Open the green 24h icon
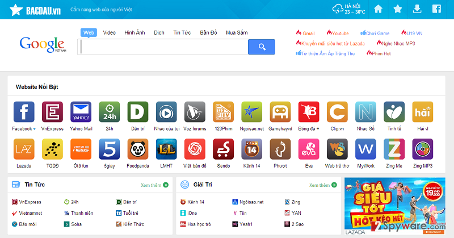Screen dimensions: 454x238 [109, 112]
